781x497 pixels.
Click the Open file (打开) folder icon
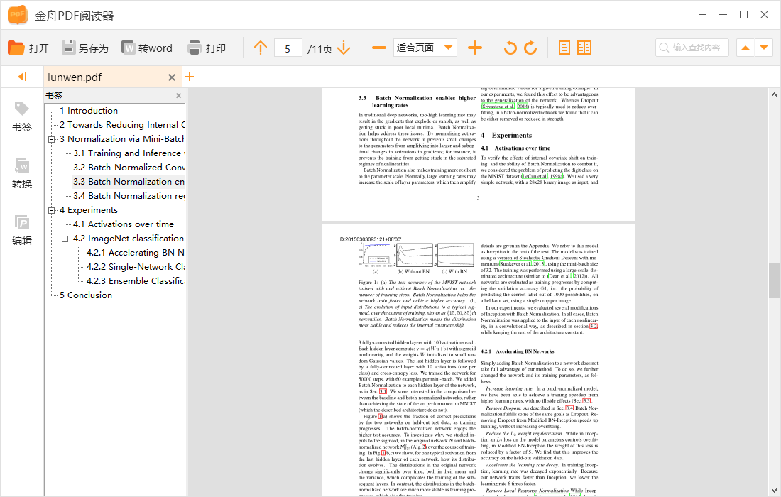coord(16,48)
